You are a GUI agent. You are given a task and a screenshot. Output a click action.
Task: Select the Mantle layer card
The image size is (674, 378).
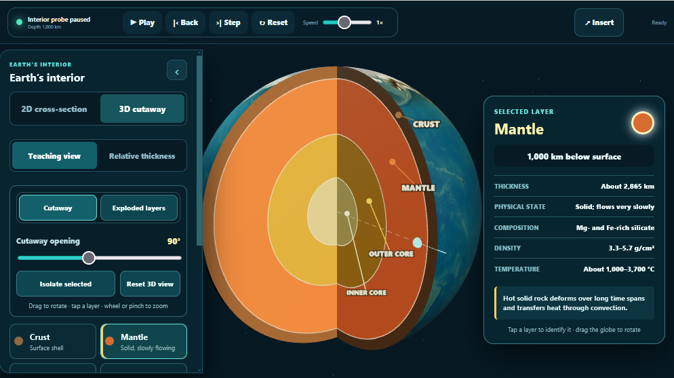pos(144,341)
